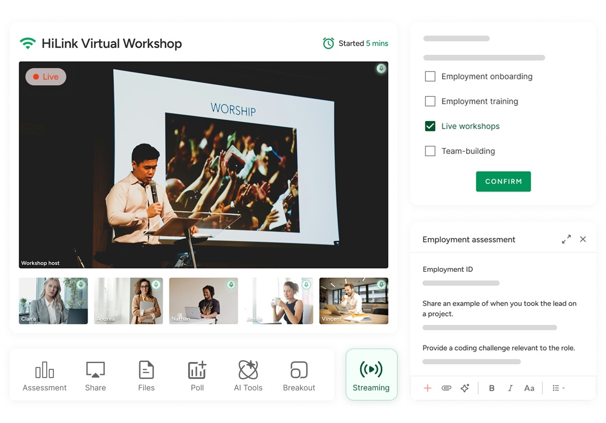Open the list style dropdown
606x423 pixels.
pyautogui.click(x=558, y=388)
